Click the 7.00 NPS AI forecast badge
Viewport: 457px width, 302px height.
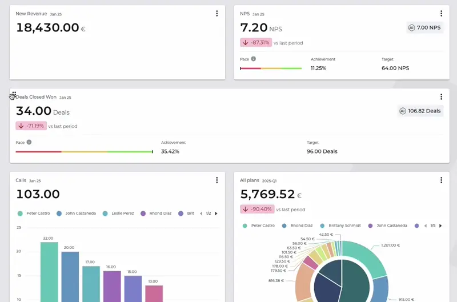424,27
